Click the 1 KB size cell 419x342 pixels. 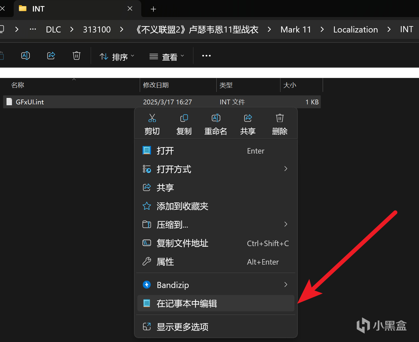click(312, 102)
